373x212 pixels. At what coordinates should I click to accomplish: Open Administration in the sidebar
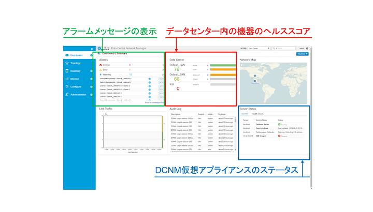[79, 95]
